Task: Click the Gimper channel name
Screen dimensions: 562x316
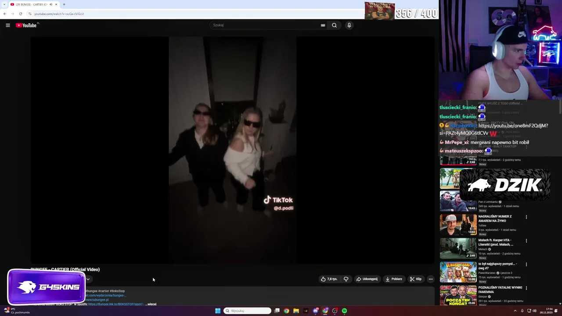Action: point(483,297)
